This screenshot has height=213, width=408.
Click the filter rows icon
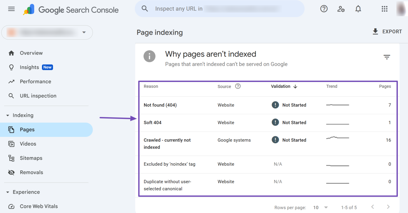pyautogui.click(x=387, y=57)
